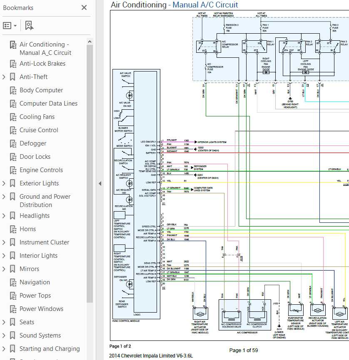
Task: Expand the Mirrors bookmark
Action: [x=4, y=269]
